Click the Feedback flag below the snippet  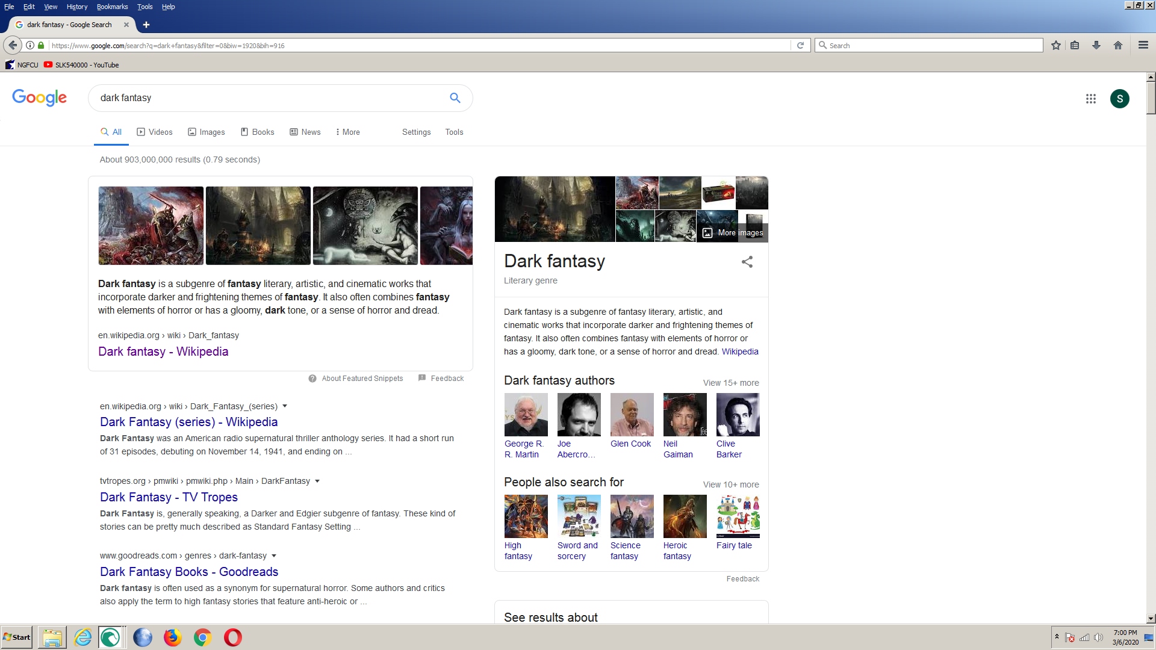coord(441,379)
